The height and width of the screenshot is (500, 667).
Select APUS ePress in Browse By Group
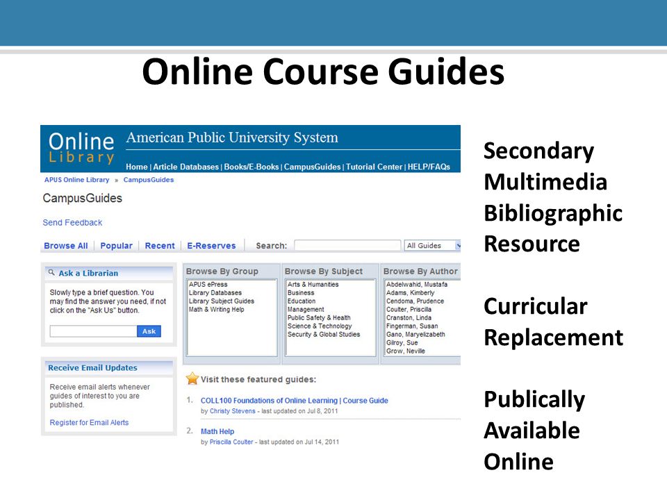(208, 285)
